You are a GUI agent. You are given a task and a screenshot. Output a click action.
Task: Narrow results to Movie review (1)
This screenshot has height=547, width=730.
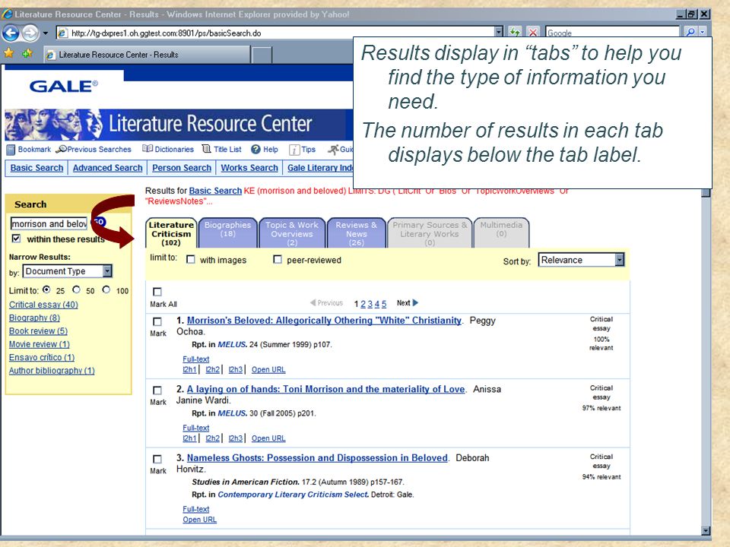pyautogui.click(x=39, y=344)
